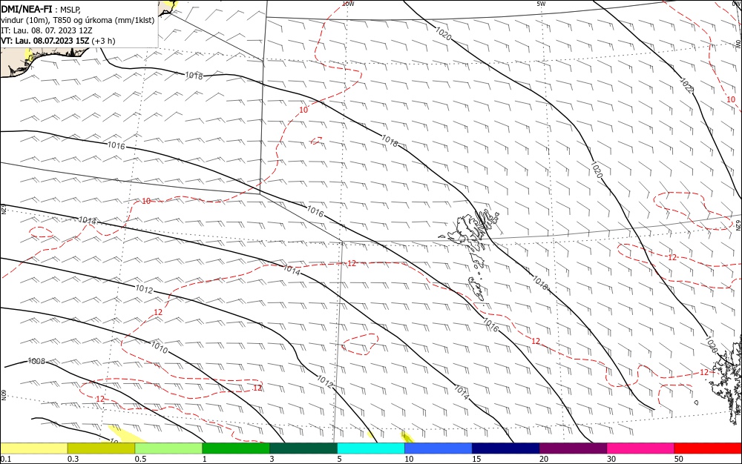The image size is (742, 464).
Task: Click the navy 15 mm legend swatch
Action: (x=506, y=448)
